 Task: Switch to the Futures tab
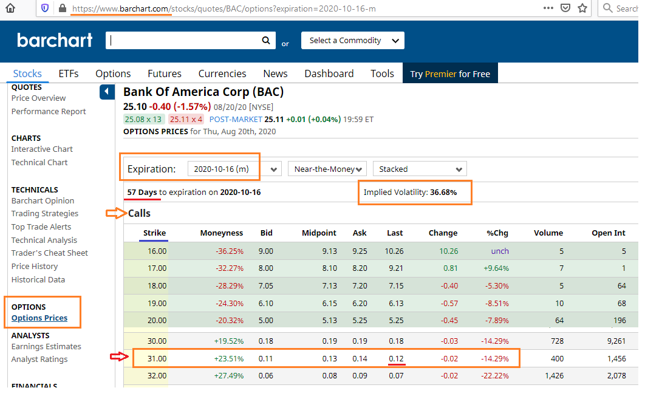click(164, 73)
